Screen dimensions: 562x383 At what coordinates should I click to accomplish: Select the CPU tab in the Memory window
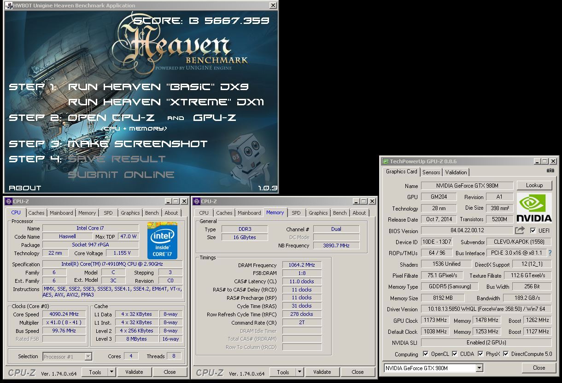pyautogui.click(x=204, y=213)
